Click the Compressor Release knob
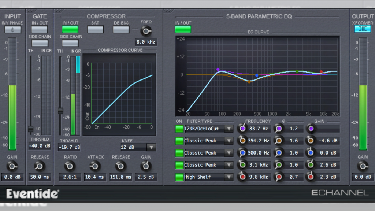The height and width of the screenshot is (211, 375). 120,166
